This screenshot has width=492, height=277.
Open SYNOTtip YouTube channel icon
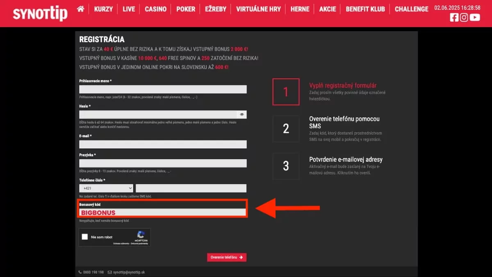475,17
